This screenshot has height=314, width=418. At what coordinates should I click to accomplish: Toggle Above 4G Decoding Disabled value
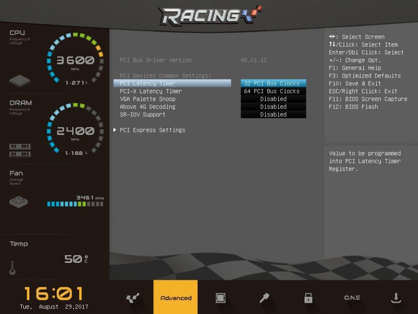click(273, 107)
